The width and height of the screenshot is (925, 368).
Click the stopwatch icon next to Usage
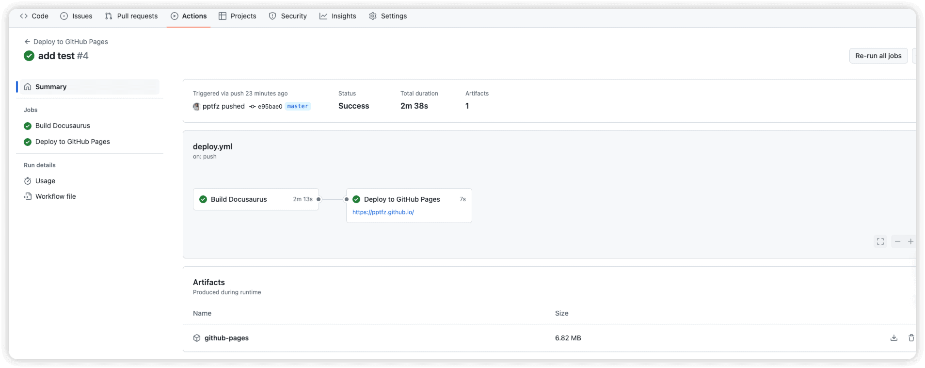coord(28,181)
